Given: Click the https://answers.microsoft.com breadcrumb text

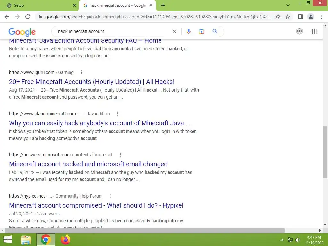Looking at the screenshot, I should [x=40, y=155].
